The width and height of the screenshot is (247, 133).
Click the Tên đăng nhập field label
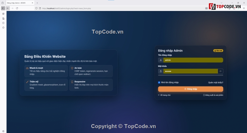(165, 55)
